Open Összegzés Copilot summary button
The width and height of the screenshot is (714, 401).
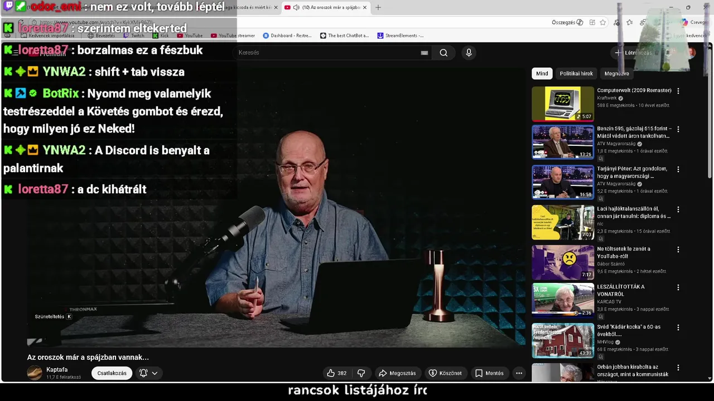(x=567, y=22)
